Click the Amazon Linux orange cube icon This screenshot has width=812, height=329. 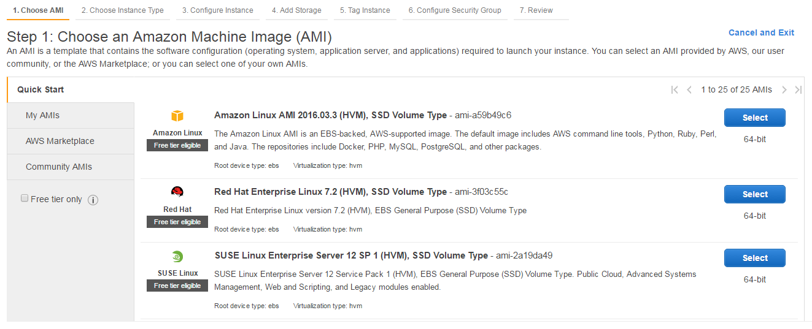pyautogui.click(x=177, y=116)
